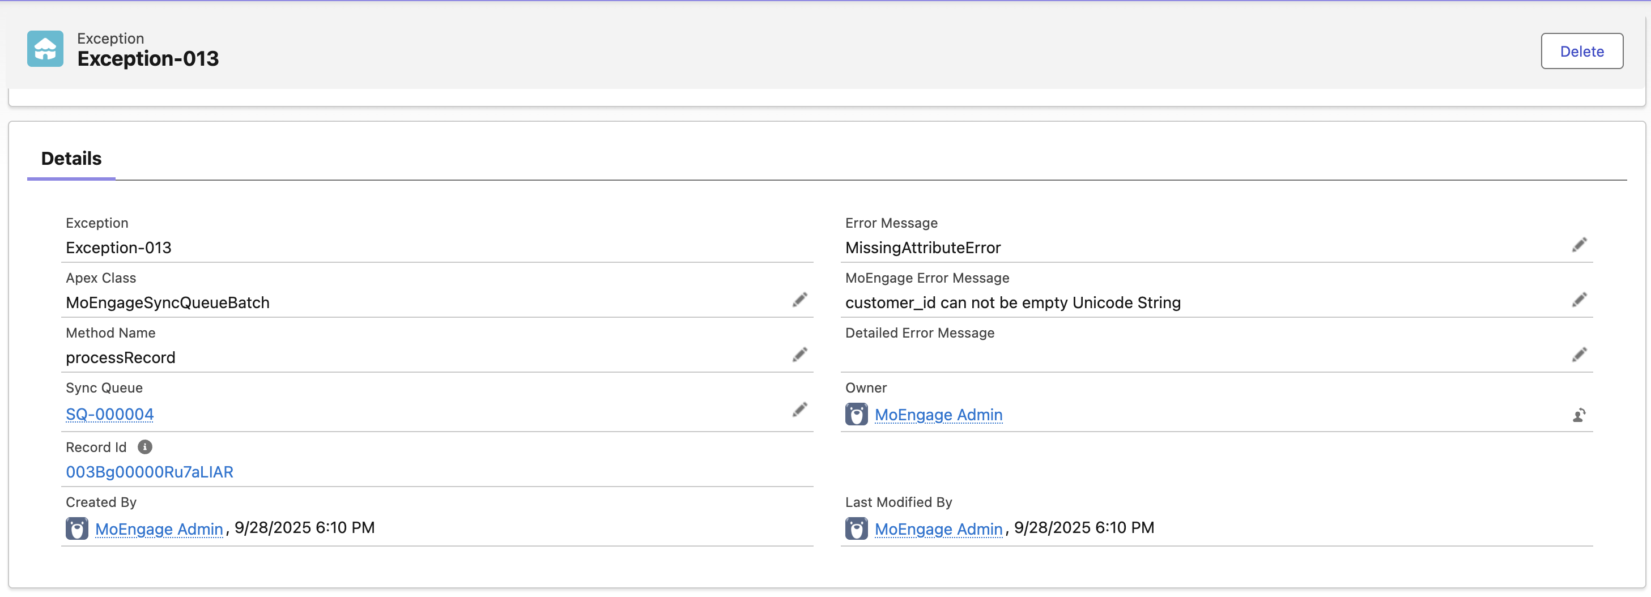Open Last Modified By MoEngage Admin link
This screenshot has height=597, width=1651.
coord(938,529)
